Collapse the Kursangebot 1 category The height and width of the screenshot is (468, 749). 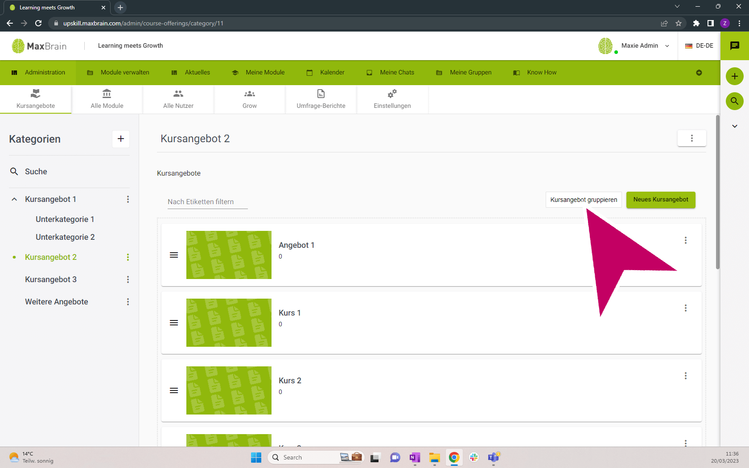coord(14,199)
